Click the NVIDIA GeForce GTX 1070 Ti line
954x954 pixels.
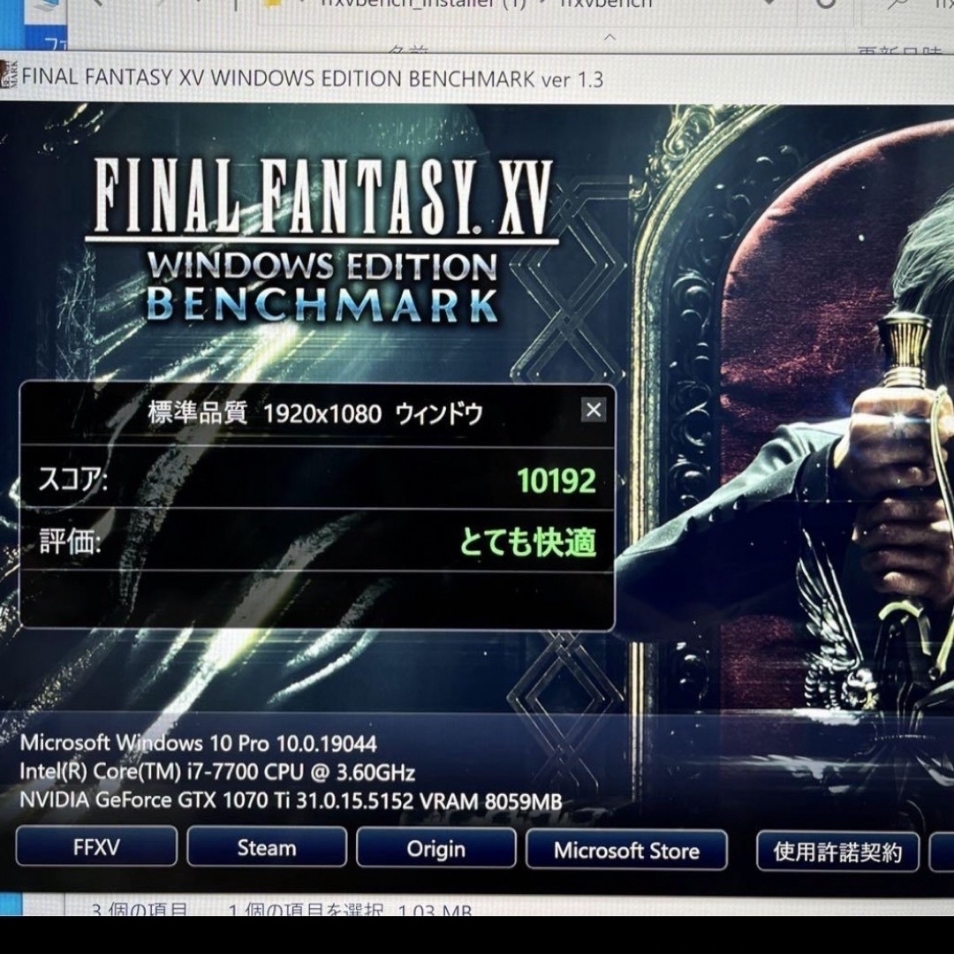tap(291, 800)
